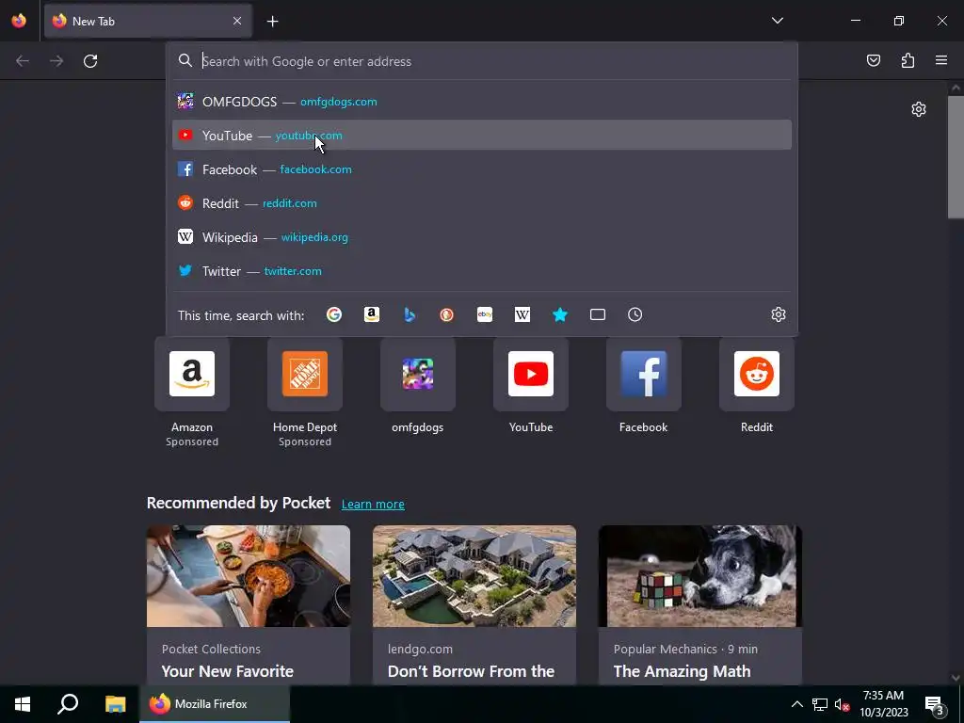Viewport: 964px width, 723px height.
Task: Go forward one page
Action: click(x=56, y=61)
